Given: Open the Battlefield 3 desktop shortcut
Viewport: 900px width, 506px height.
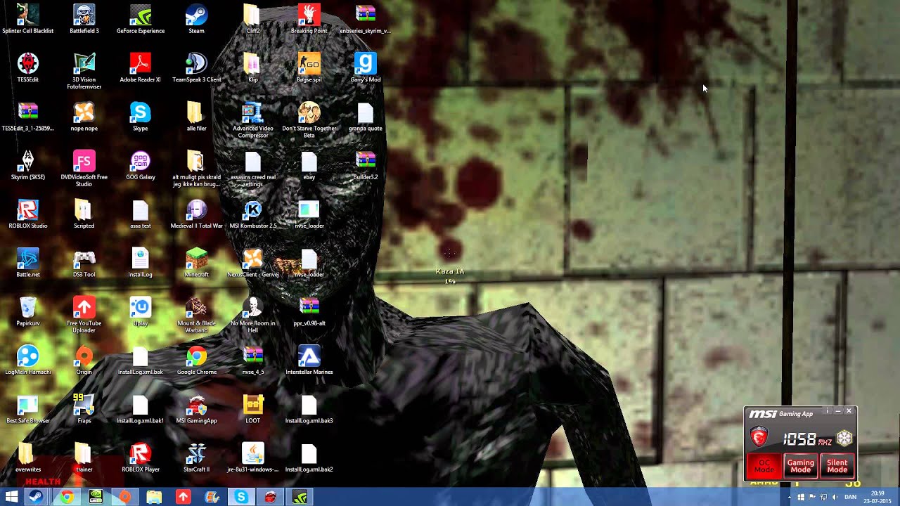Looking at the screenshot, I should tap(84, 19).
